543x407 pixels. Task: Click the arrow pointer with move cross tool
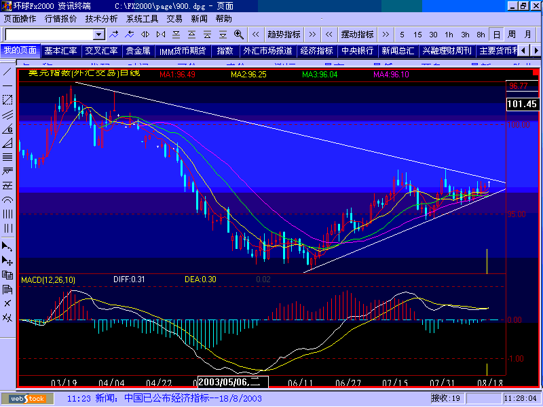(7, 260)
